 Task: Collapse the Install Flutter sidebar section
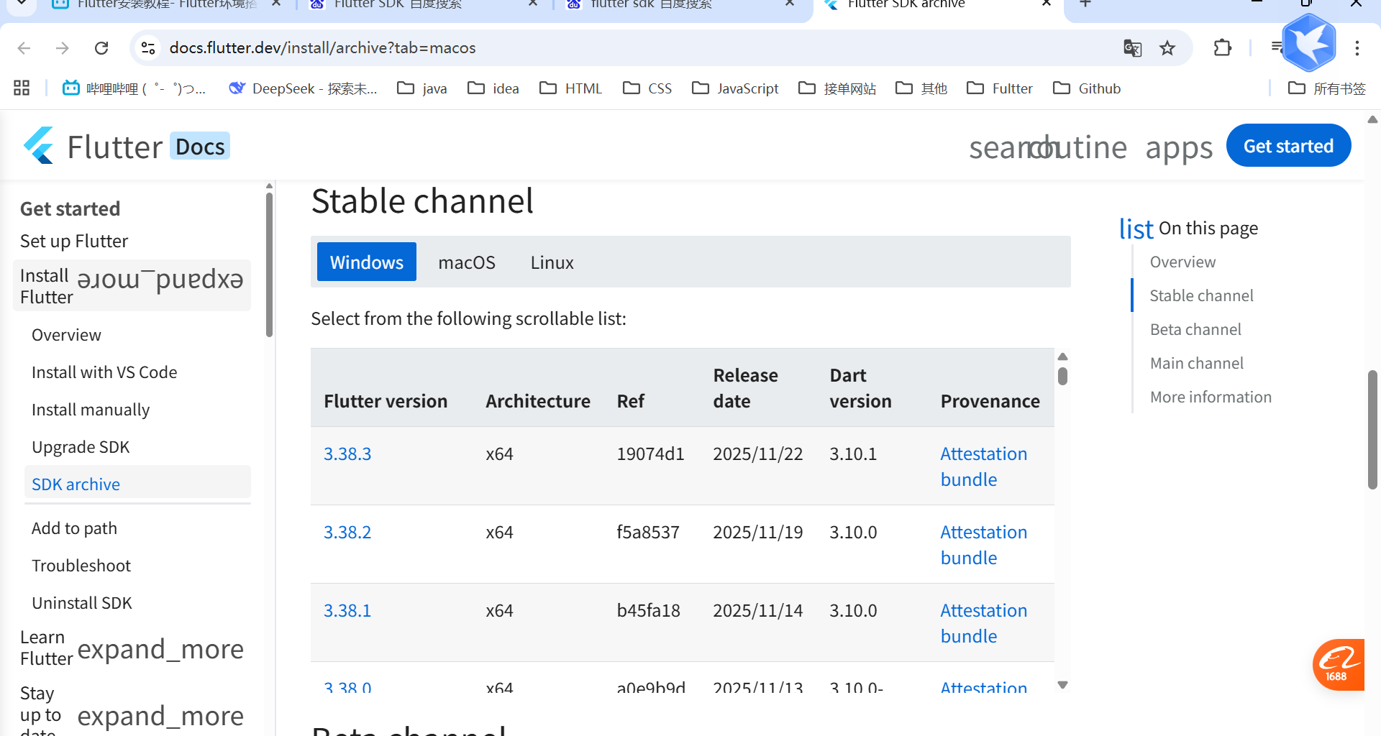click(x=160, y=280)
